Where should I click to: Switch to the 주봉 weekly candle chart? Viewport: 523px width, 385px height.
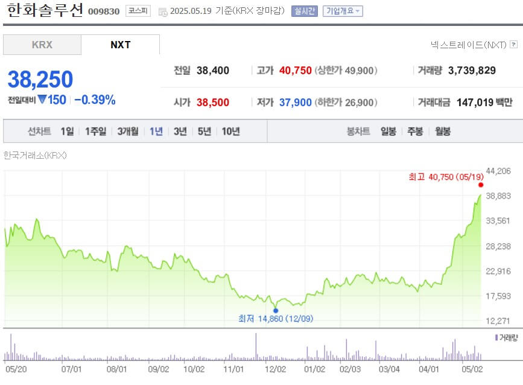pyautogui.click(x=415, y=131)
